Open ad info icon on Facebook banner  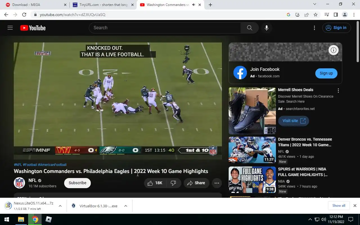pyautogui.click(x=334, y=50)
